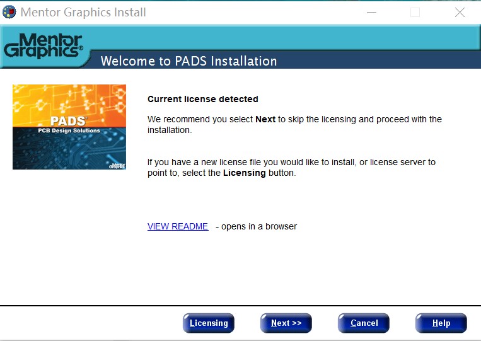
Task: Minimize the Mentor Graphics Install window
Action: (371, 12)
